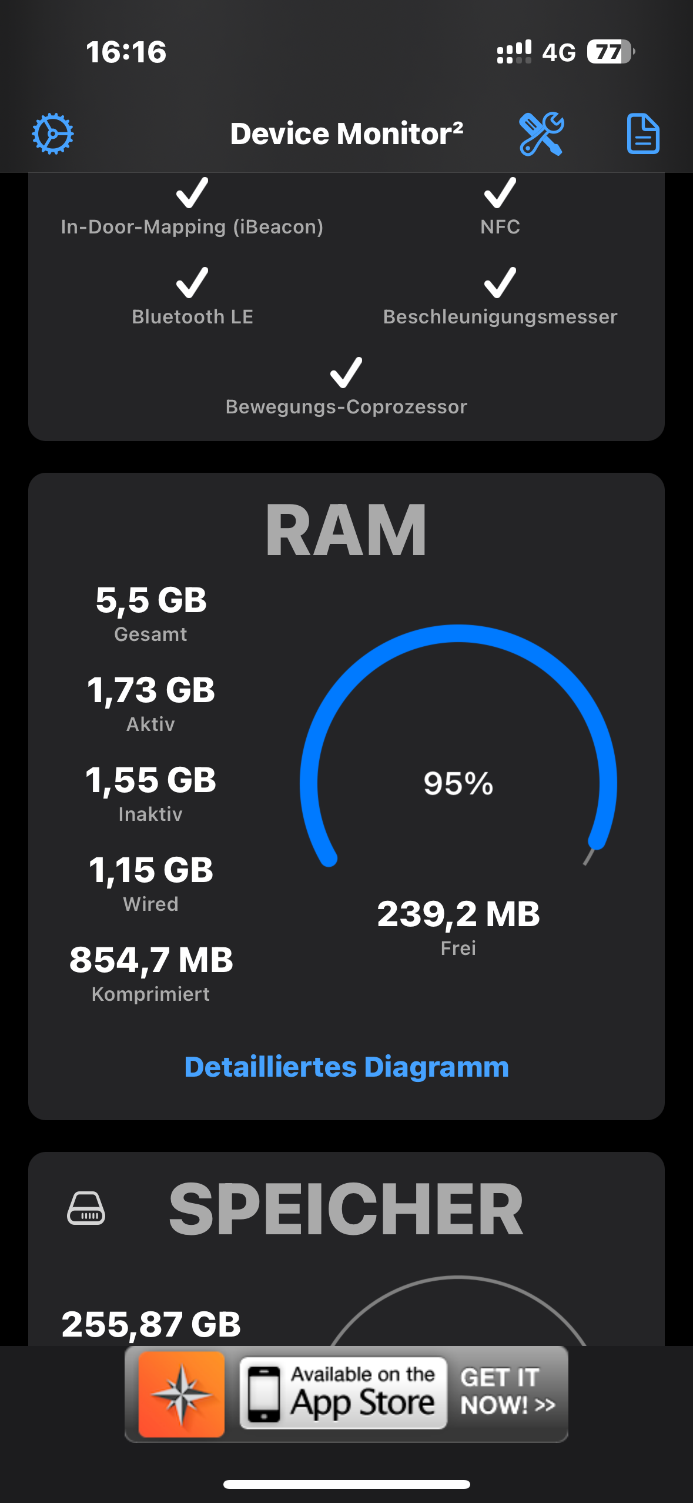Tap the SPEICHER section heading
Screen dimensions: 693x1503
[346, 1210]
